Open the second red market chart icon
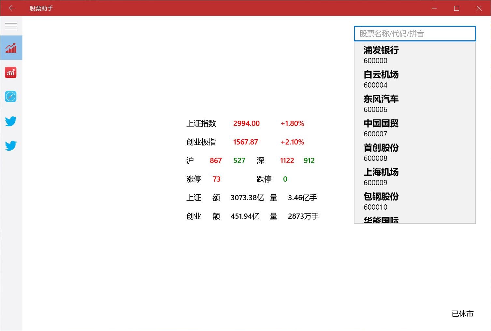Image resolution: width=491 pixels, height=331 pixels. [11, 72]
